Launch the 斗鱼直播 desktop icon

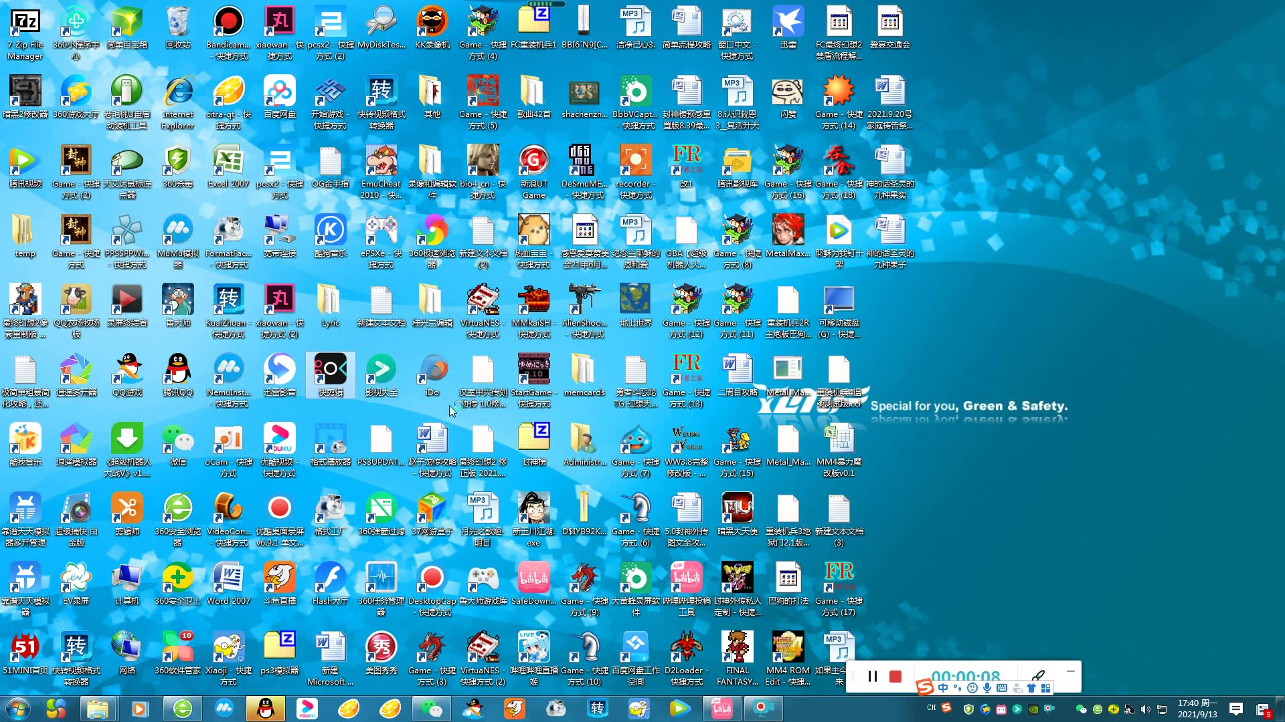tap(280, 584)
